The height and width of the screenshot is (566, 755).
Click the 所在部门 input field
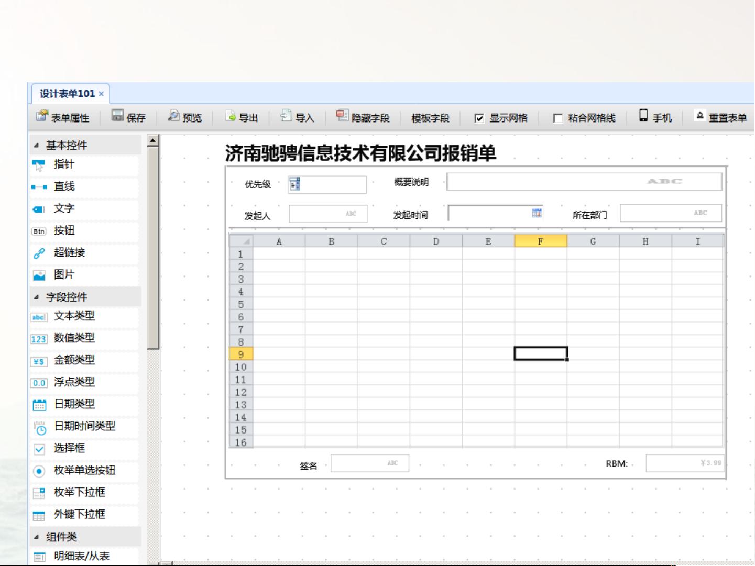pos(671,213)
